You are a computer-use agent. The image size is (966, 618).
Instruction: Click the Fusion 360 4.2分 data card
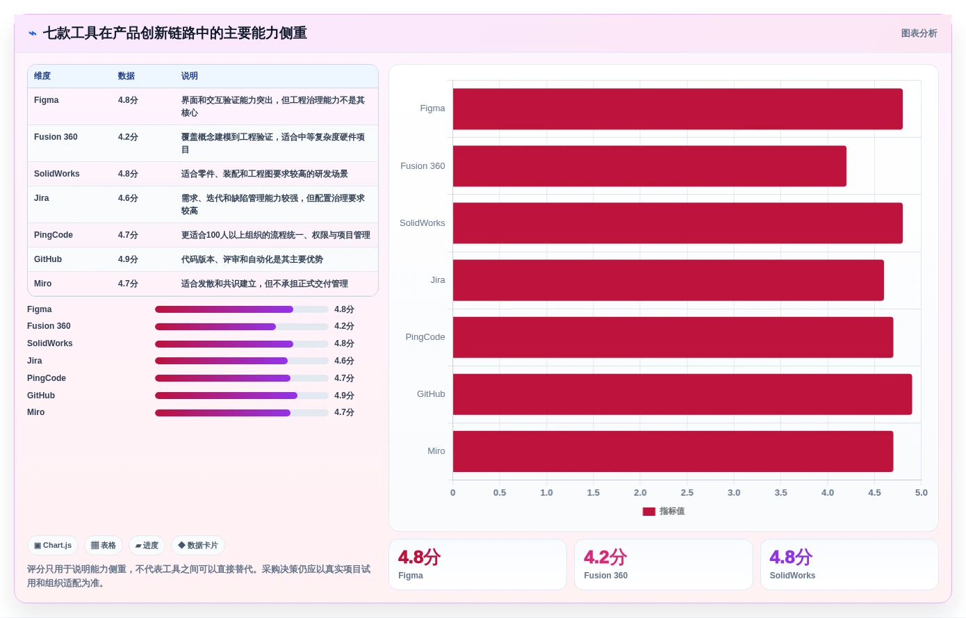664,564
